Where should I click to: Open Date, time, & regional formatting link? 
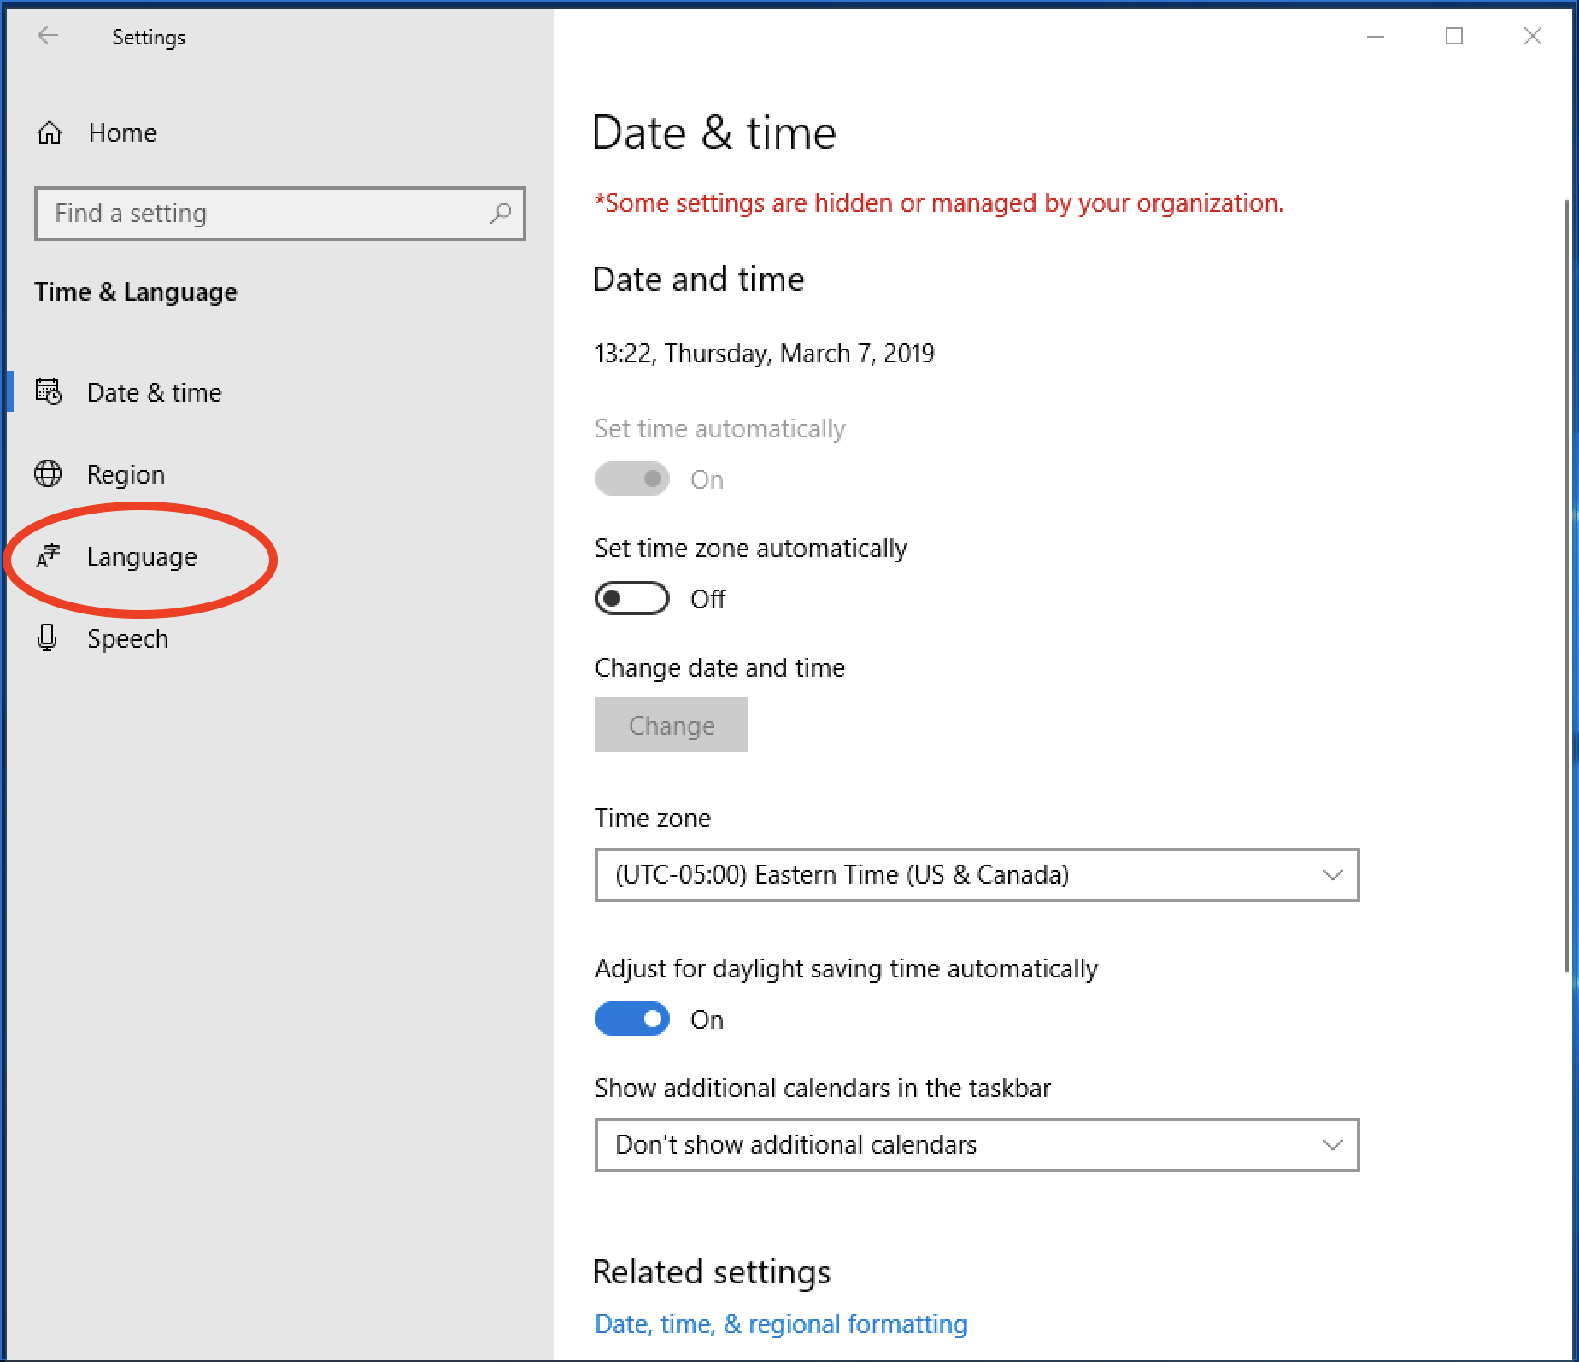pos(780,1324)
